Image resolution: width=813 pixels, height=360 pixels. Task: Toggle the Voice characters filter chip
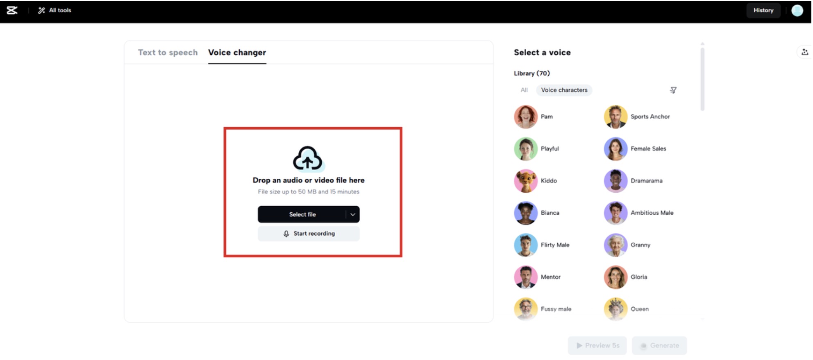click(564, 90)
